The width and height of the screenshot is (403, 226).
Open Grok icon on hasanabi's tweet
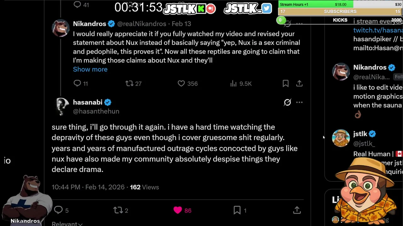tap(287, 102)
